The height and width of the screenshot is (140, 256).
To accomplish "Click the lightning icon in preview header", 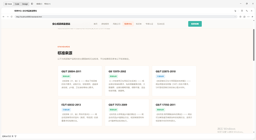I will pos(235,11).
